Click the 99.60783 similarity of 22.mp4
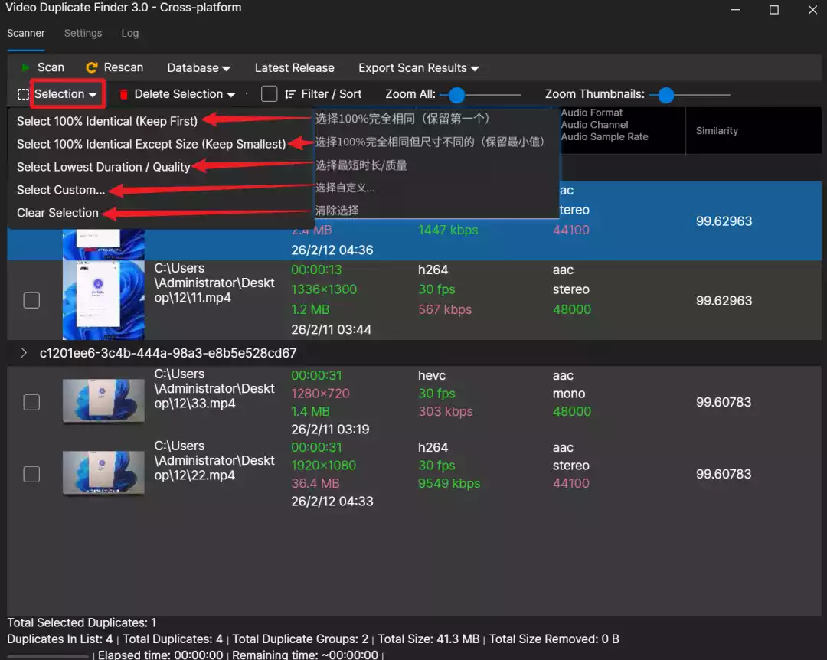 (x=723, y=474)
